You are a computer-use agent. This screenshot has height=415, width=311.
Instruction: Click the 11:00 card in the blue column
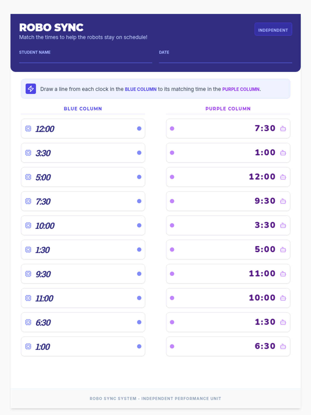[83, 298]
